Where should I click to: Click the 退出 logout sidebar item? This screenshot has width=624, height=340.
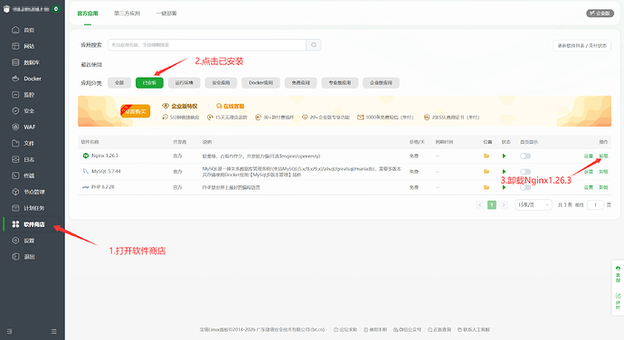point(29,257)
